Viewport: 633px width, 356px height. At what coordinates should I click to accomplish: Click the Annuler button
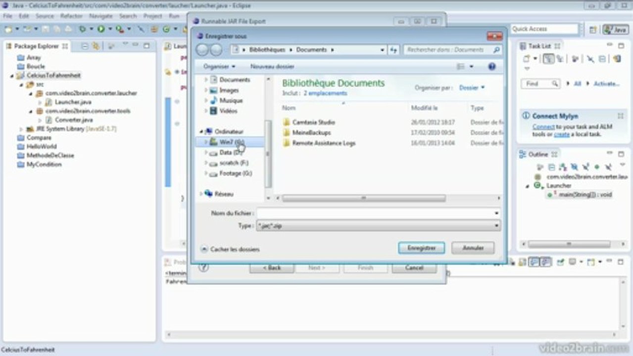473,248
